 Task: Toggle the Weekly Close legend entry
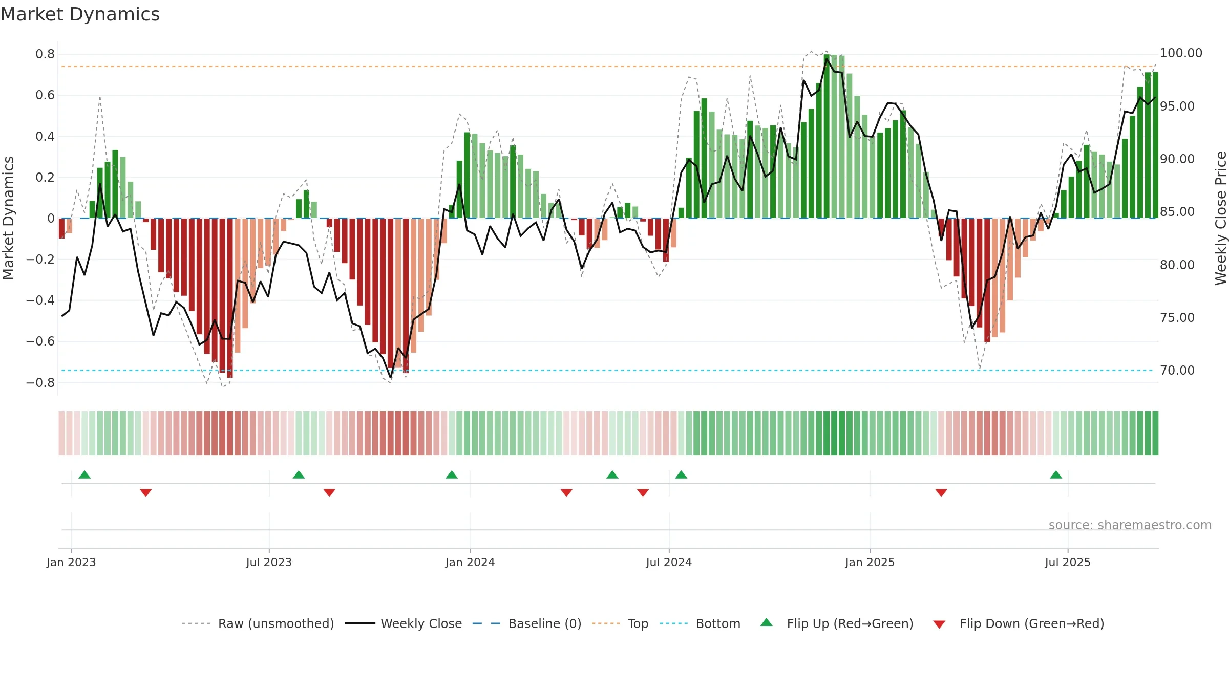coord(404,623)
